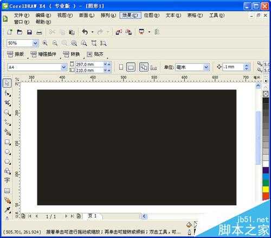Click the Application Launcher icon

141,31
